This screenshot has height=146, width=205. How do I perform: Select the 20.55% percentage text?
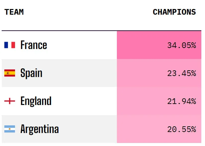coord(182,129)
